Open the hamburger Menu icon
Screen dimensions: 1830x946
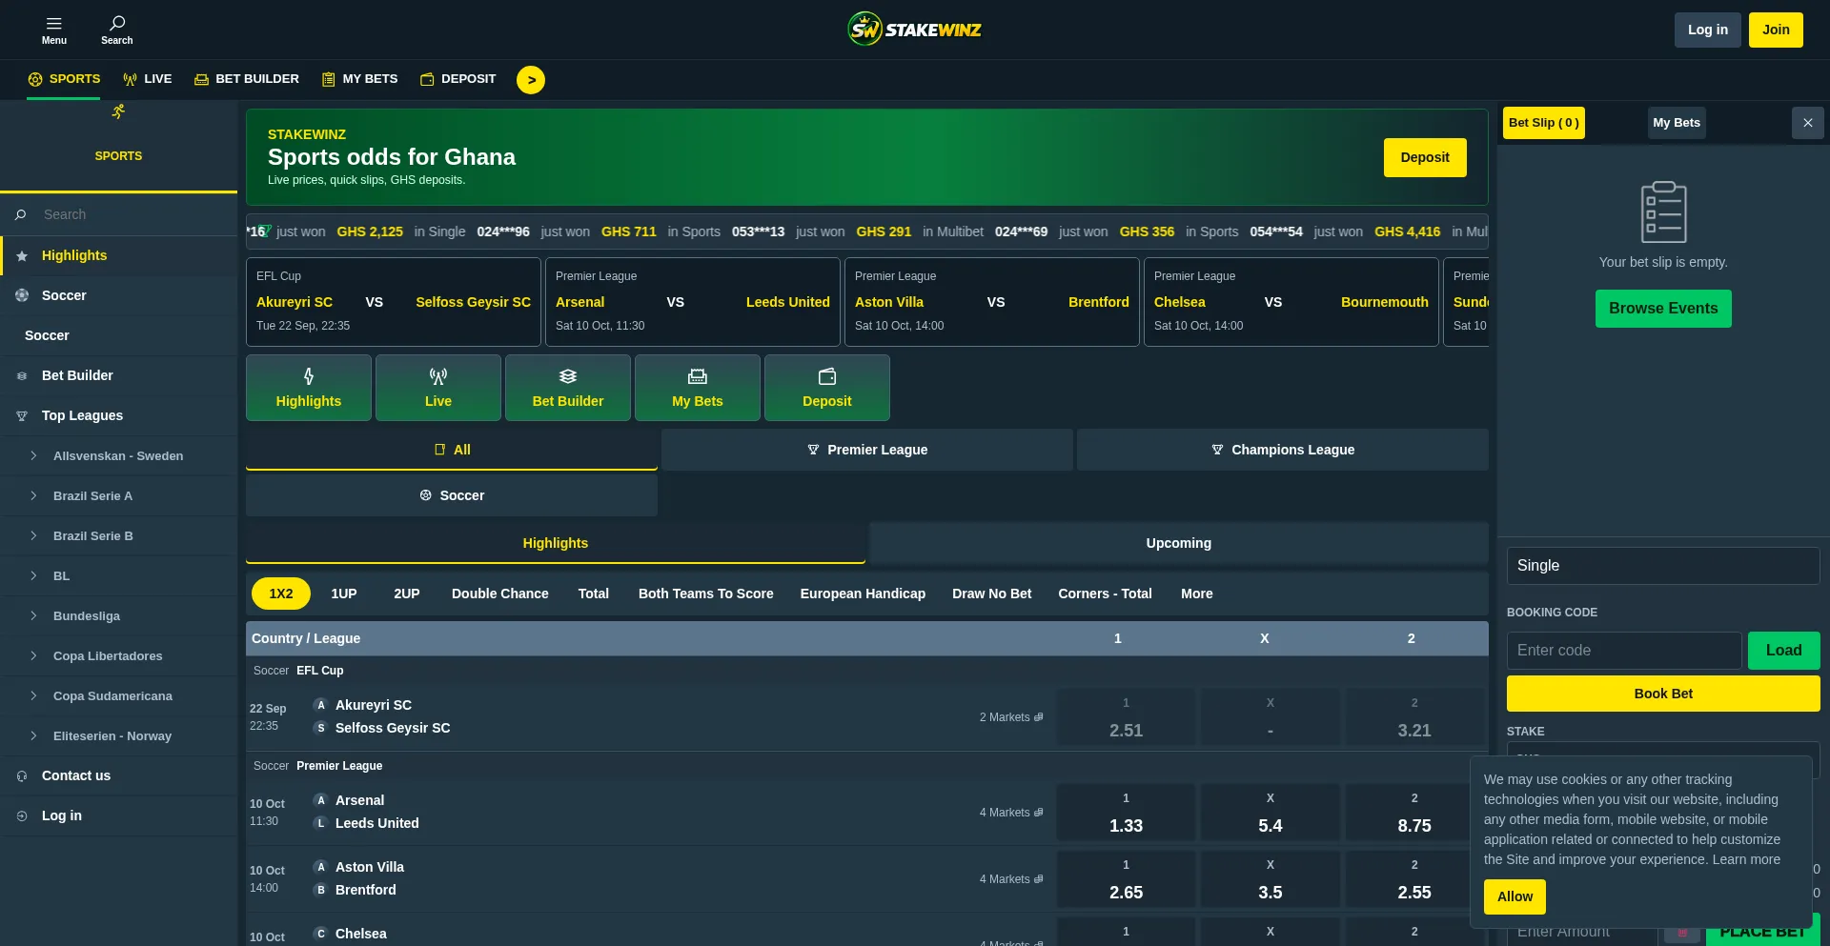click(x=53, y=23)
